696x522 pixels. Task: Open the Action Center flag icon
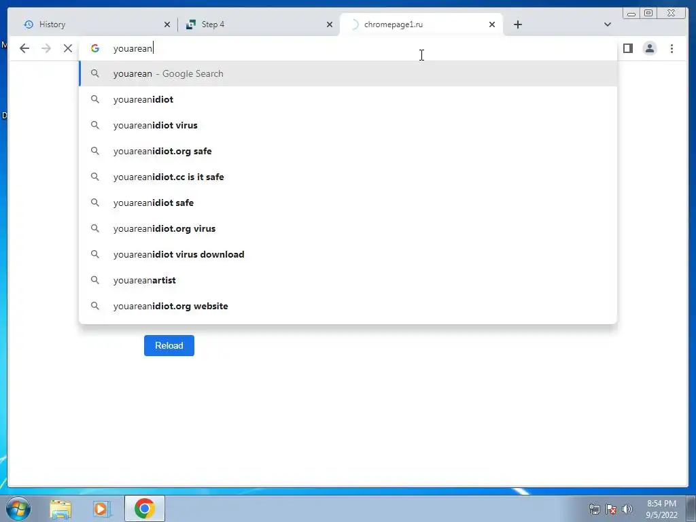click(611, 509)
